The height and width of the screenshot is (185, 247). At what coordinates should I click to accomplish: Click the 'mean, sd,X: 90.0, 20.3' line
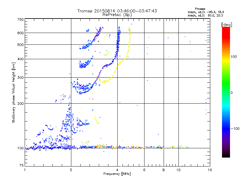point(205,15)
